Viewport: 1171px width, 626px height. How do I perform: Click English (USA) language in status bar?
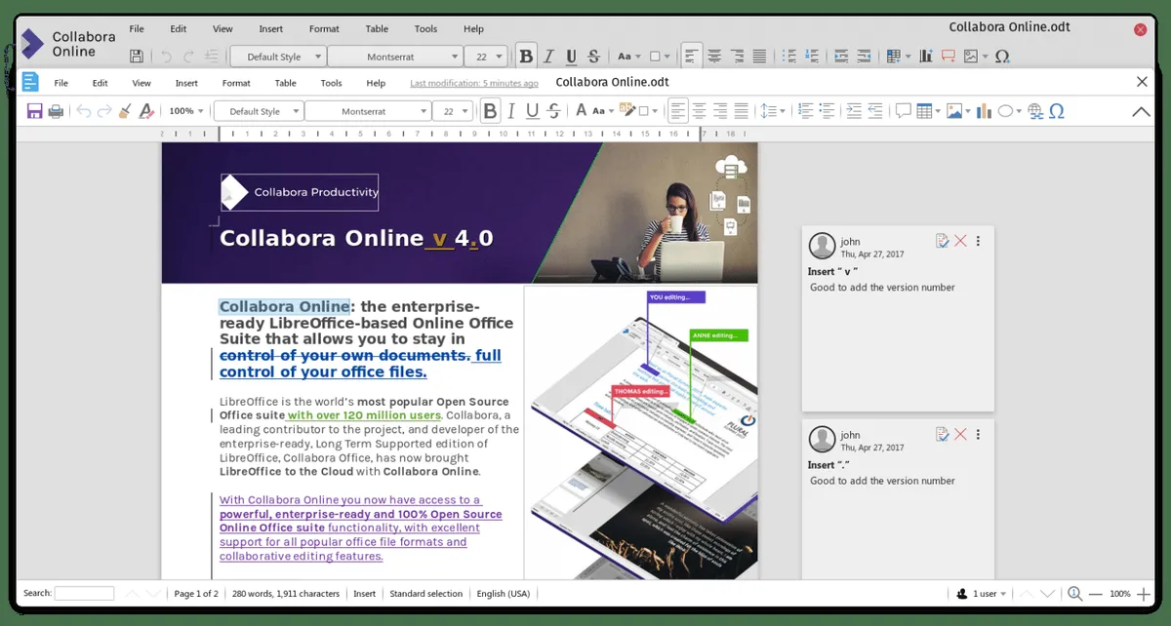[503, 593]
